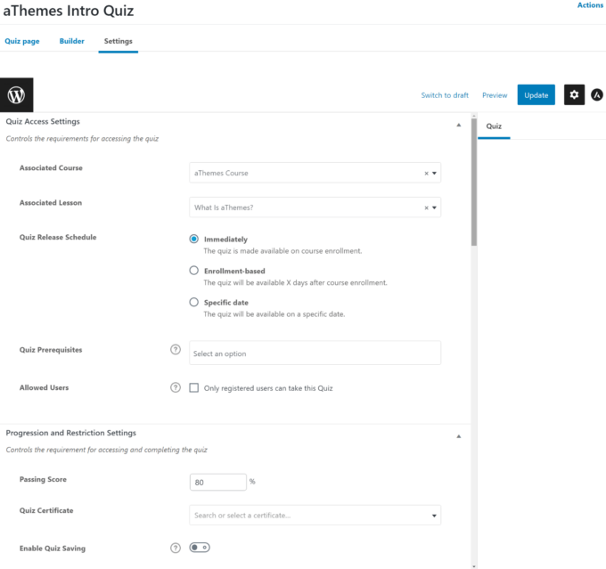606x569 pixels.
Task: Click the Associated Lesson label
Action: (51, 202)
